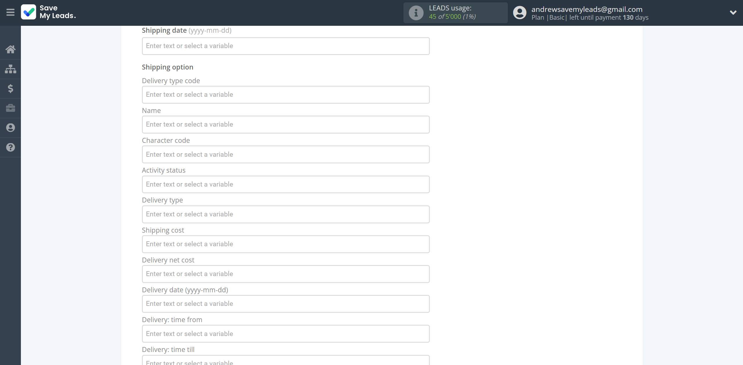
Task: Select the Shipping cost input field
Action: tap(285, 244)
